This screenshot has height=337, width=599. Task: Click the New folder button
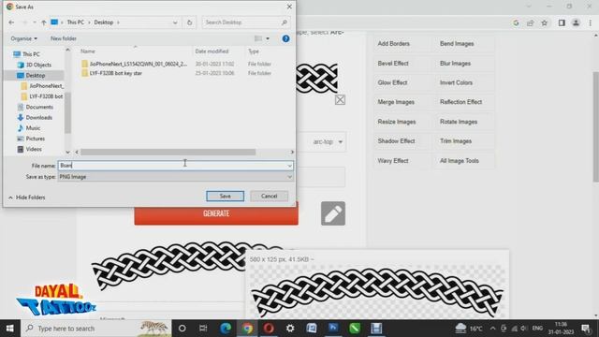click(x=64, y=38)
